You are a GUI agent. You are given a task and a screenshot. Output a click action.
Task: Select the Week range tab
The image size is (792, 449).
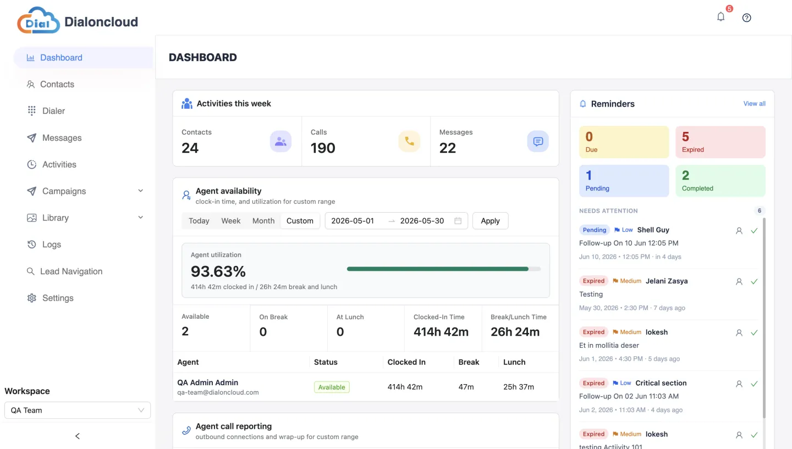click(x=231, y=221)
